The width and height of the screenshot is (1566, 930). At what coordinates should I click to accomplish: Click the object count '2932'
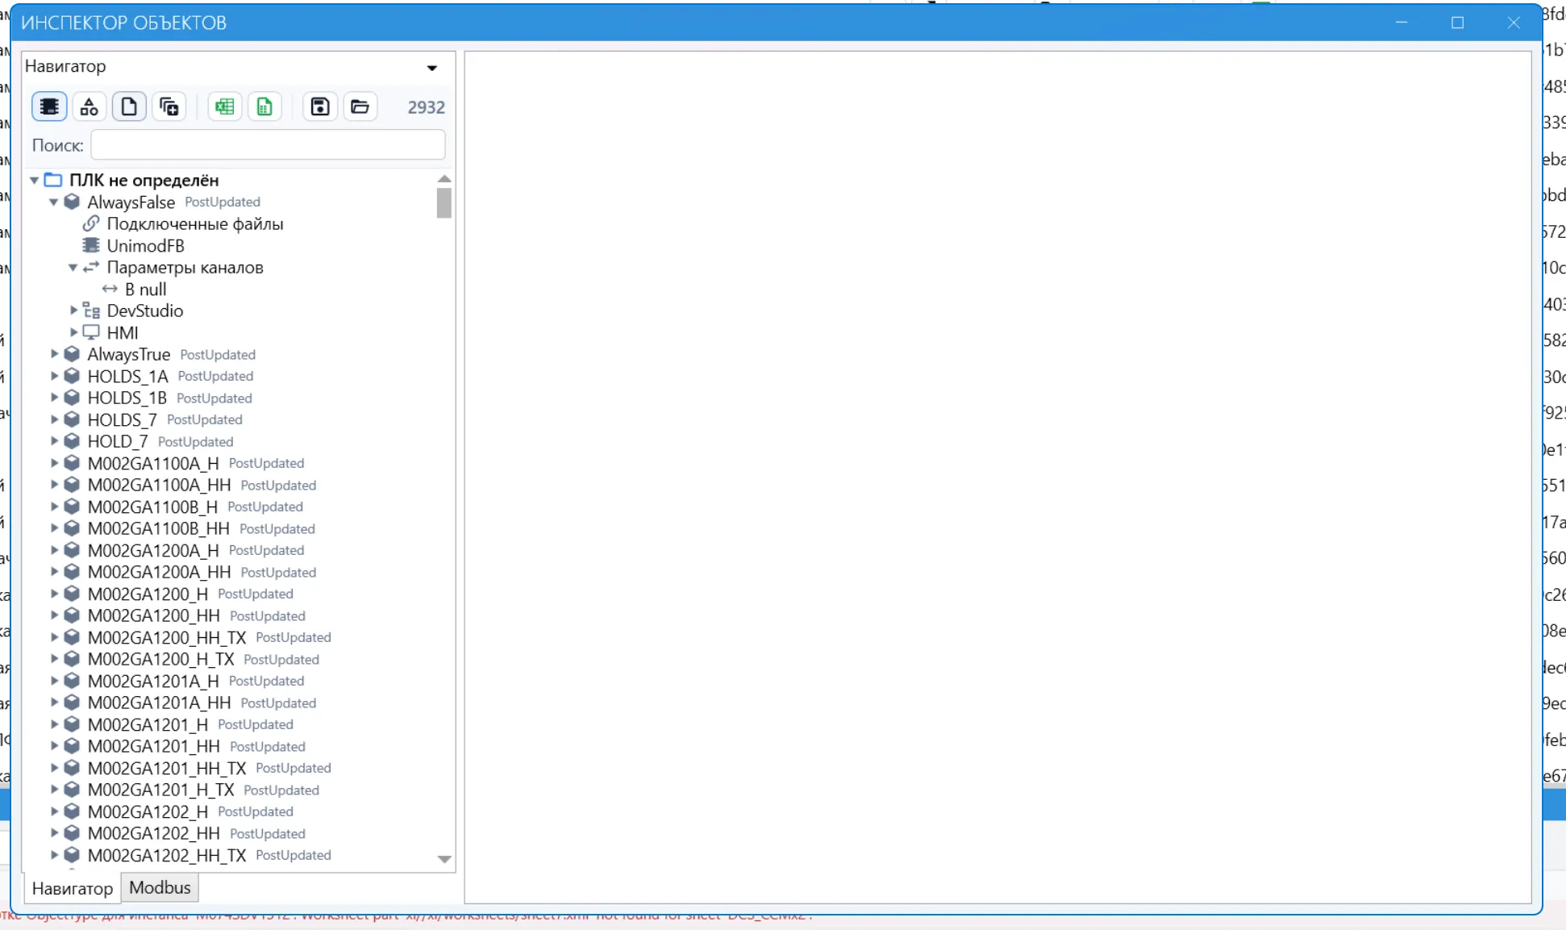[x=427, y=107]
